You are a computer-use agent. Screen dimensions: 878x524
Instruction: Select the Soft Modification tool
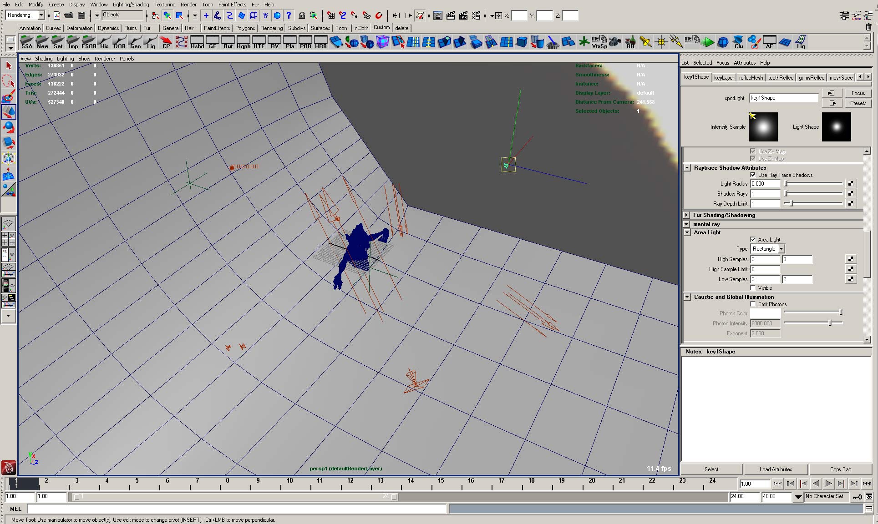(x=9, y=174)
